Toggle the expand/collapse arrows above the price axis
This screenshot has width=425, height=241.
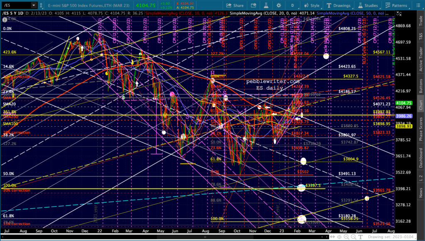399,14
